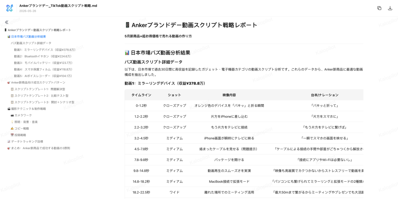Click cell 片方をiPhoneに差し込む
The height and width of the screenshot is (199, 398).
tap(229, 116)
